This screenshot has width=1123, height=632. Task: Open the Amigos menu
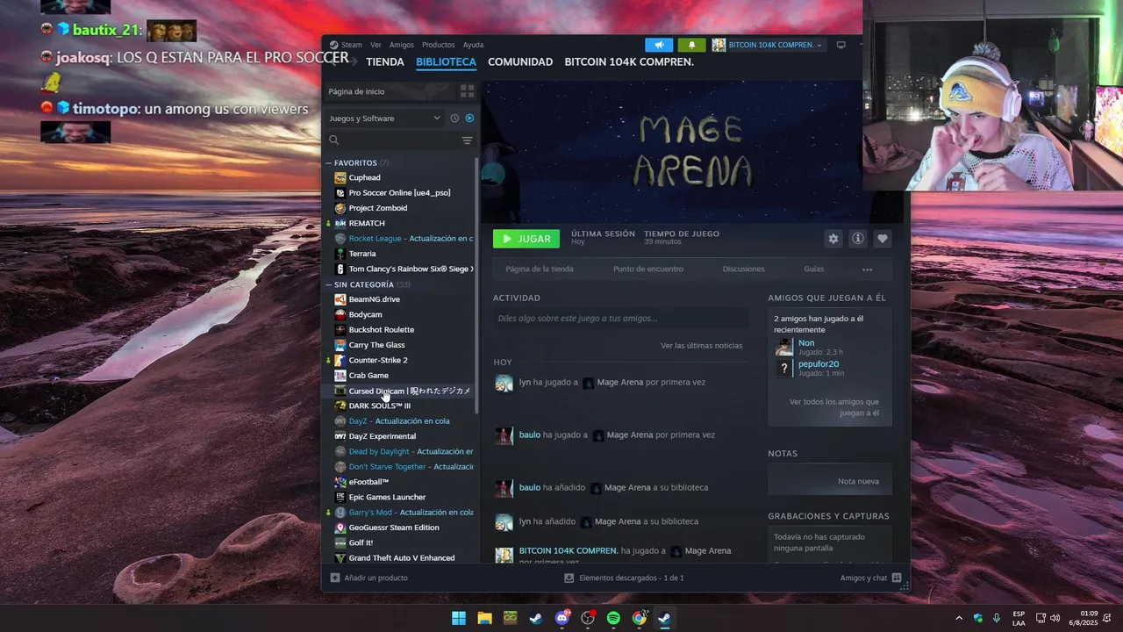pyautogui.click(x=401, y=45)
